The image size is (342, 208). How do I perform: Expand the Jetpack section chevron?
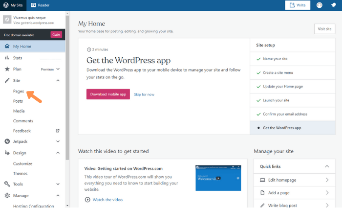58,141
